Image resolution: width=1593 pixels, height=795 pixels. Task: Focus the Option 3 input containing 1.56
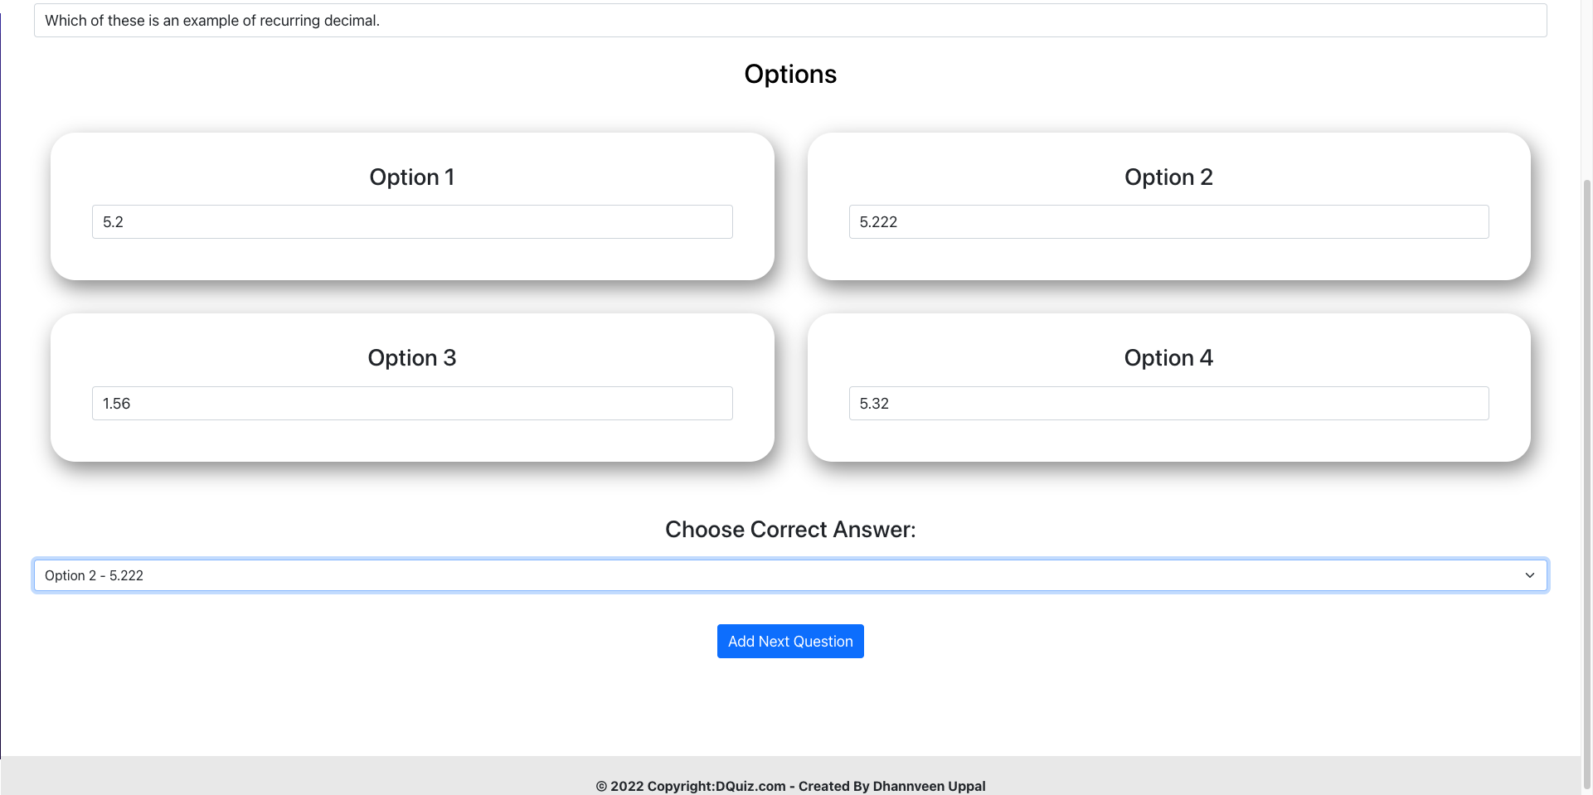click(x=412, y=404)
